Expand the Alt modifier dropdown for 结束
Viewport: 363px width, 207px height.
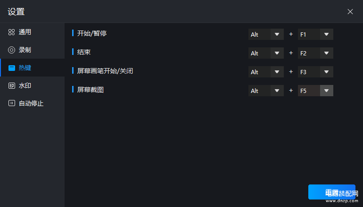pyautogui.click(x=266, y=53)
